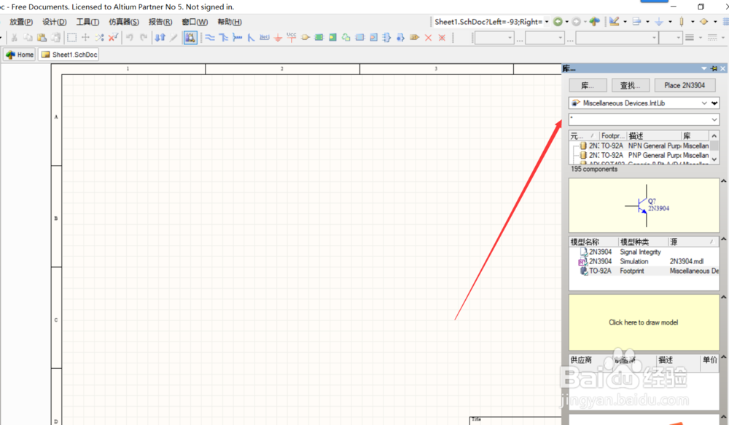Image resolution: width=729 pixels, height=425 pixels.
Task: Collapse the 'Click here to draw model' section
Action: click(723, 297)
